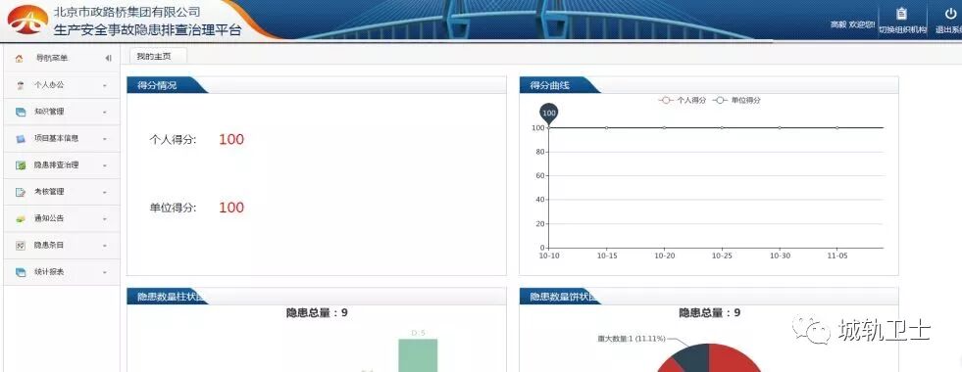Open the 隐患排查治理 menu item
The image size is (962, 372).
click(x=62, y=165)
